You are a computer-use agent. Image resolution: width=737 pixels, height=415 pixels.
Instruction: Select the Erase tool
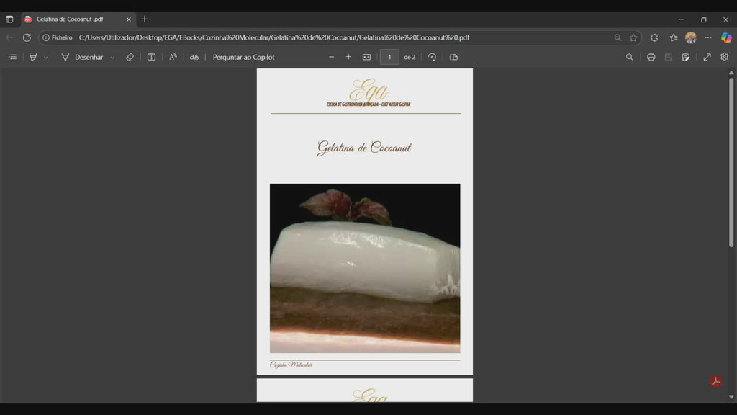130,57
